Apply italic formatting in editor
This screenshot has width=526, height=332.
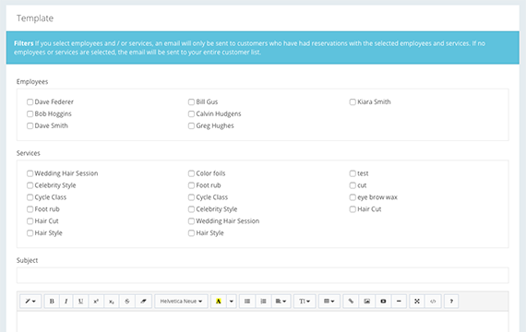click(66, 302)
